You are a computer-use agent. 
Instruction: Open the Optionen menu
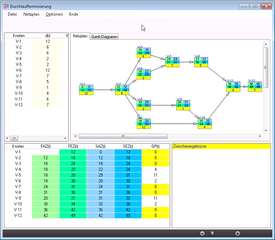coord(54,14)
